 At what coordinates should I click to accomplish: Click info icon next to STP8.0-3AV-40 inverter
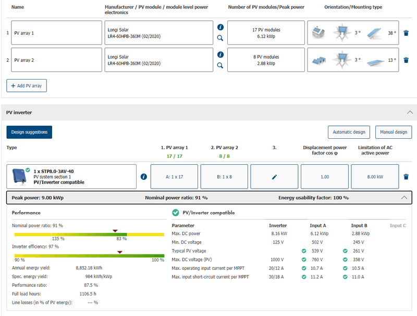point(144,177)
